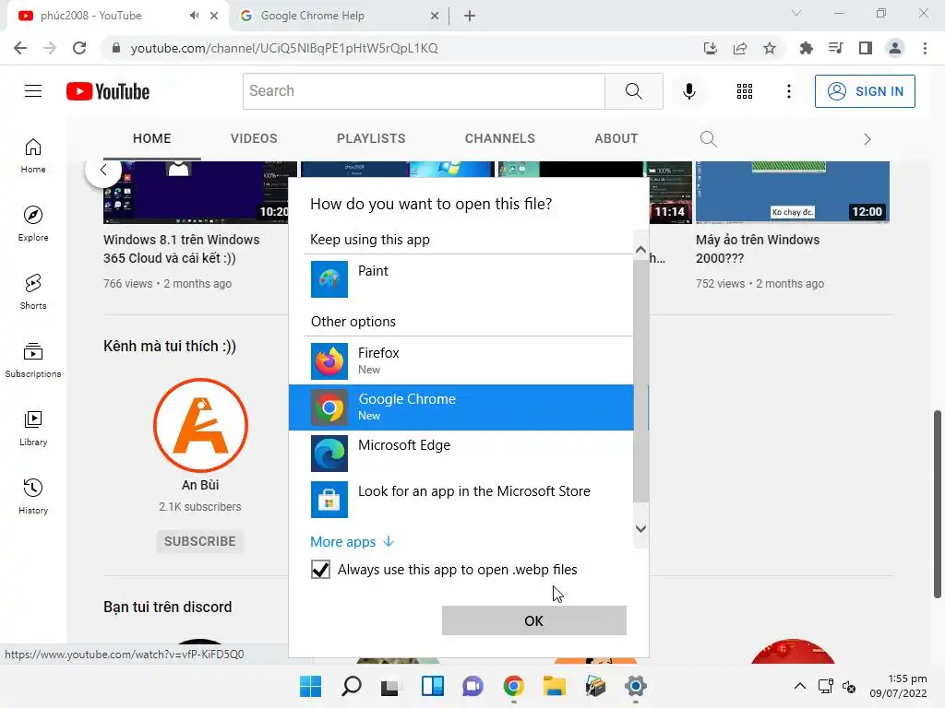Install app icon in the address bar

coord(711,48)
